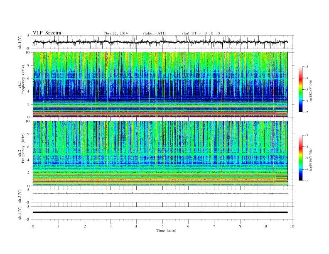Screen dimensions: 329x254
Task: Click the '6' minute tick label
Action: tap(188, 226)
